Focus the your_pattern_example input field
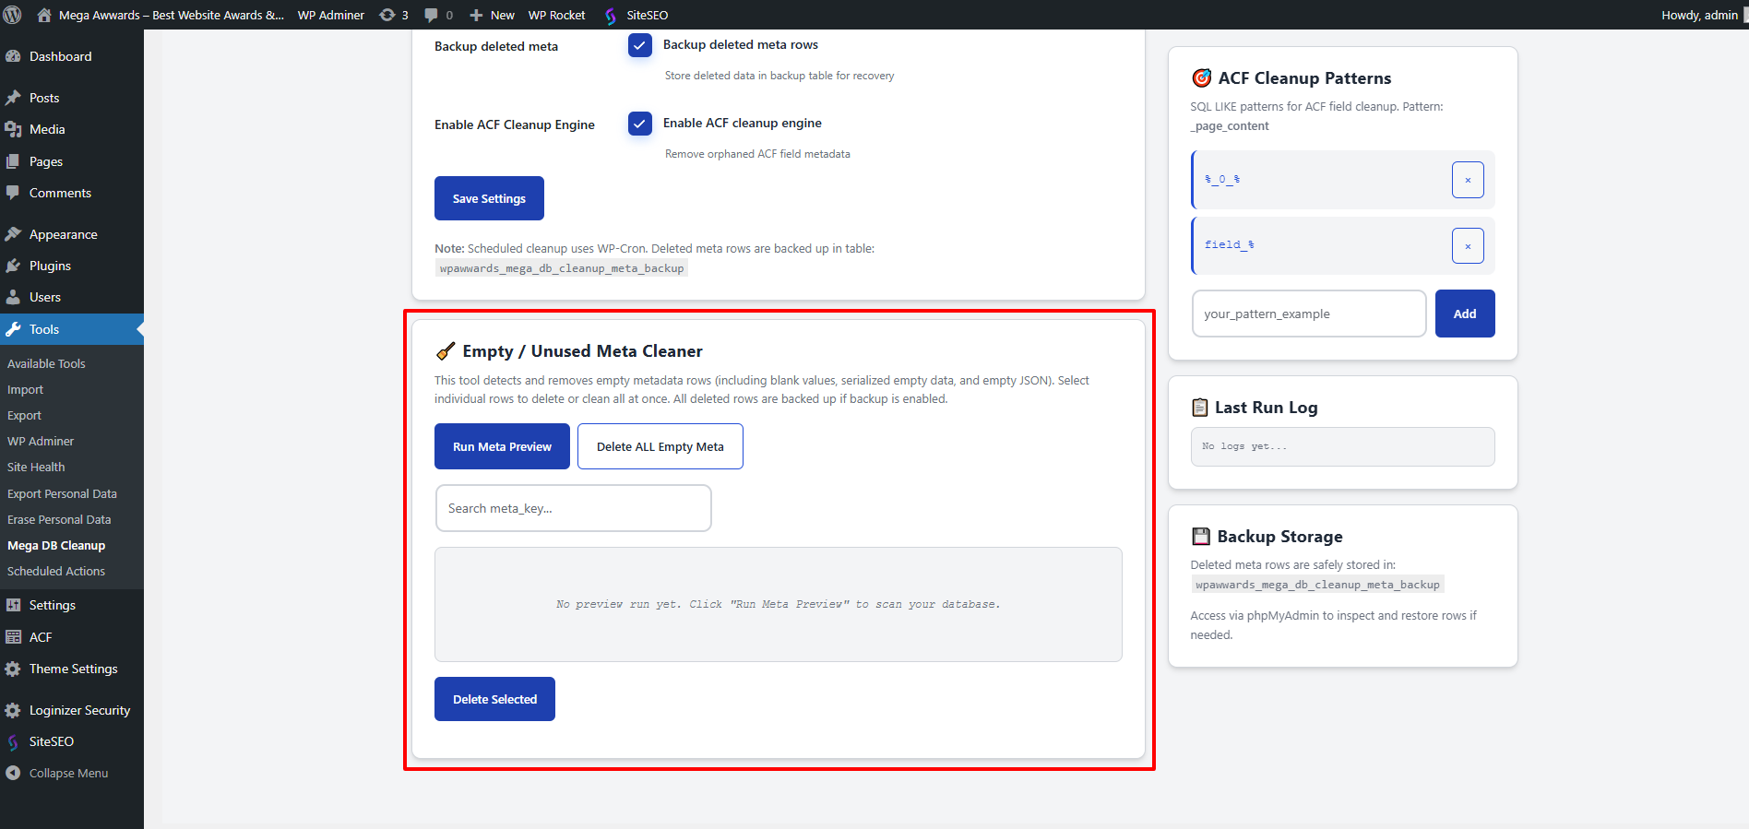This screenshot has width=1749, height=829. (1309, 314)
